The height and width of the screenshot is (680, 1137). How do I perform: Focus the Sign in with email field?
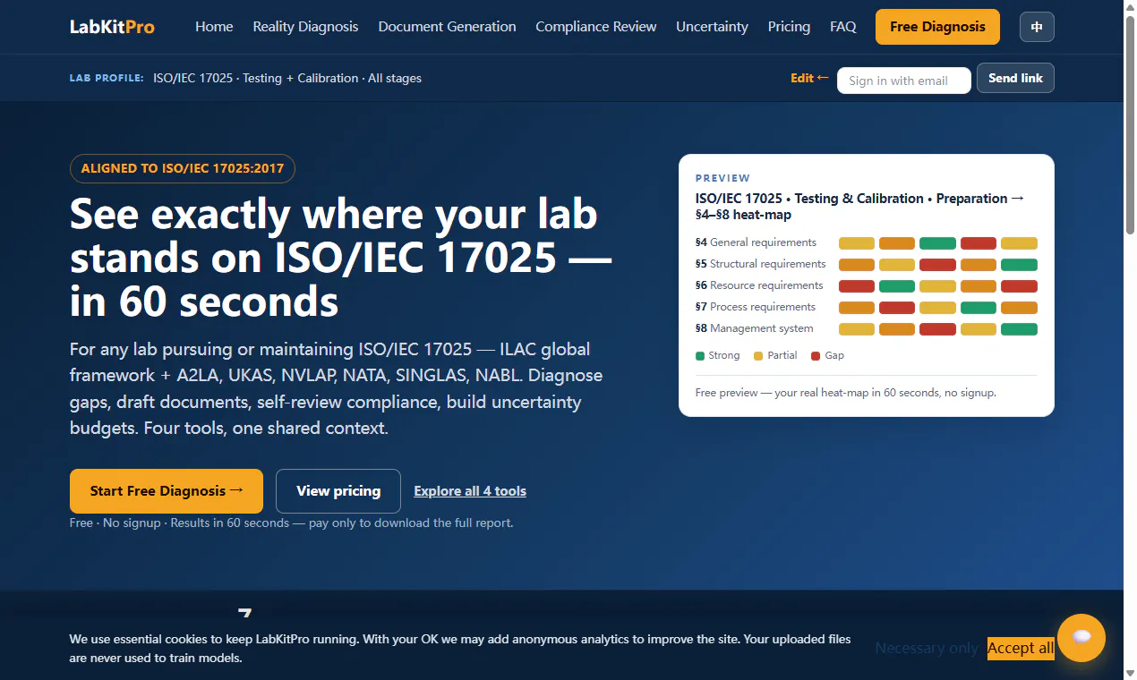904,81
